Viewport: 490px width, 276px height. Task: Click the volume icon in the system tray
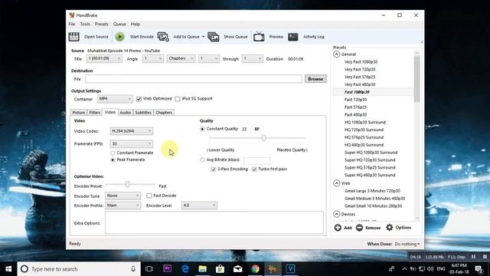[x=430, y=269]
